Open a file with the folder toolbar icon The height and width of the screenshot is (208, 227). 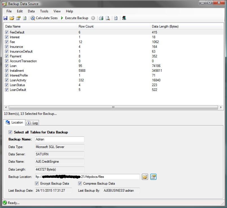tap(12, 18)
